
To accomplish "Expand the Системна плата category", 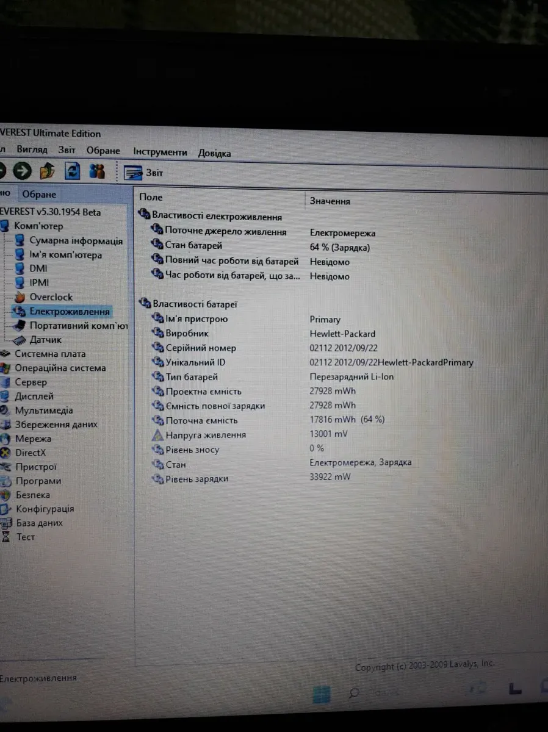I will [x=50, y=354].
